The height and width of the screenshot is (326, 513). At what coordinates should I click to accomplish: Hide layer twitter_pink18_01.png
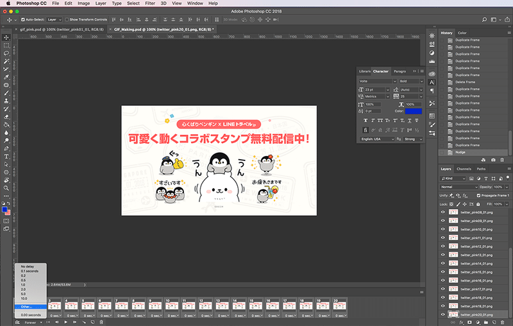click(443, 298)
